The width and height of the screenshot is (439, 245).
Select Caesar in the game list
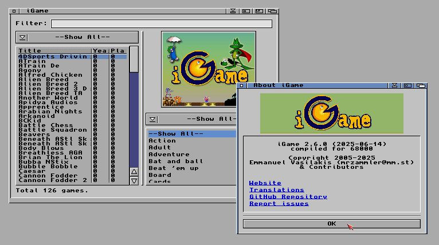tap(72, 171)
